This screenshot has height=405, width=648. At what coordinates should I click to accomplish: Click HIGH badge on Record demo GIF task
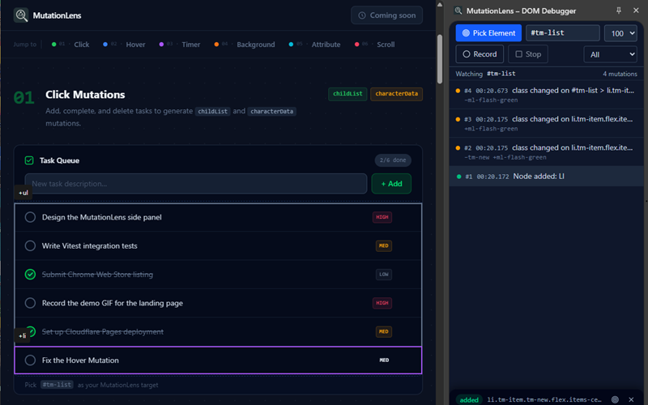382,303
